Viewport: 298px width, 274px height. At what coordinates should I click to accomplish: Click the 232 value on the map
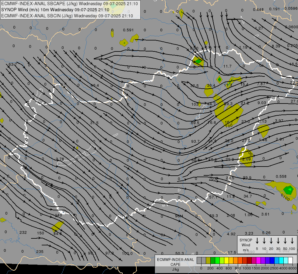(x=23, y=232)
